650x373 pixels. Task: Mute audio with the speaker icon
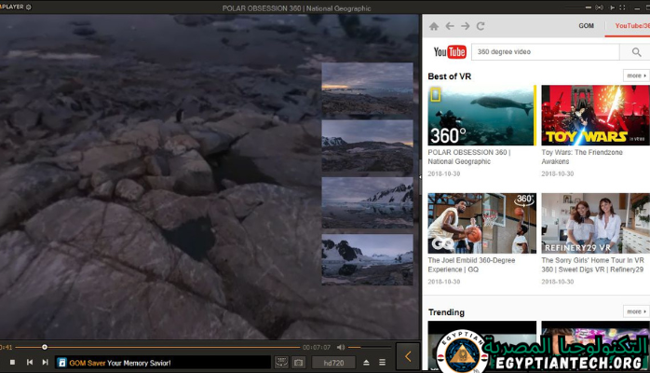[341, 348]
